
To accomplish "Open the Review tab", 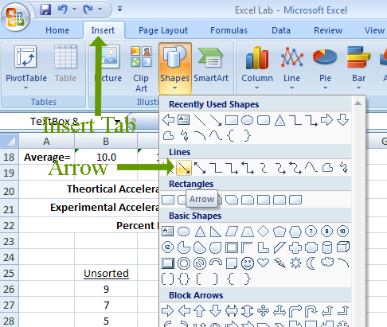I will (328, 30).
